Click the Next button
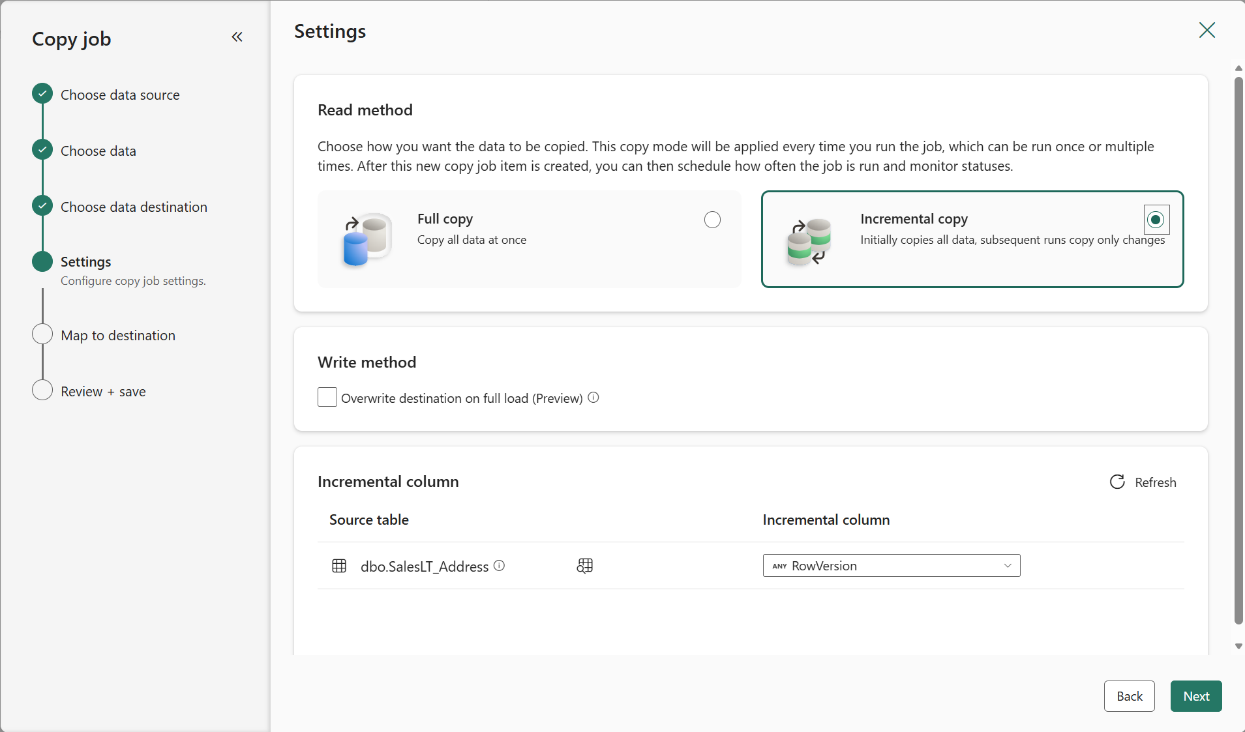This screenshot has height=732, width=1245. tap(1195, 696)
